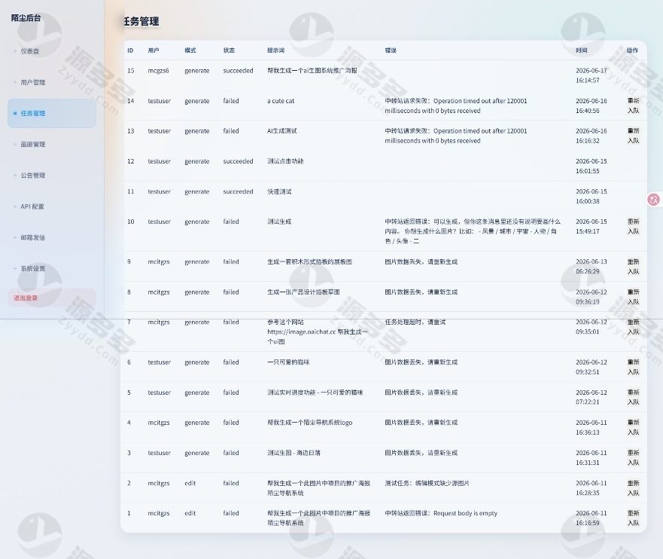Click the failed status in row 9
This screenshot has height=559, width=663.
point(231,262)
